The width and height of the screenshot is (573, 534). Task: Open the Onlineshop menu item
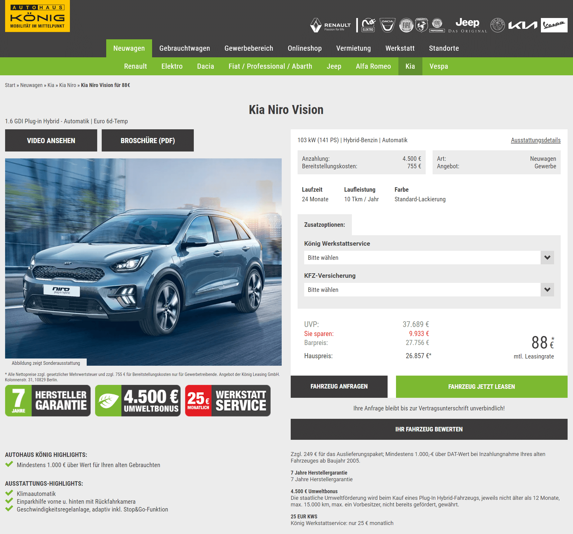click(x=304, y=48)
